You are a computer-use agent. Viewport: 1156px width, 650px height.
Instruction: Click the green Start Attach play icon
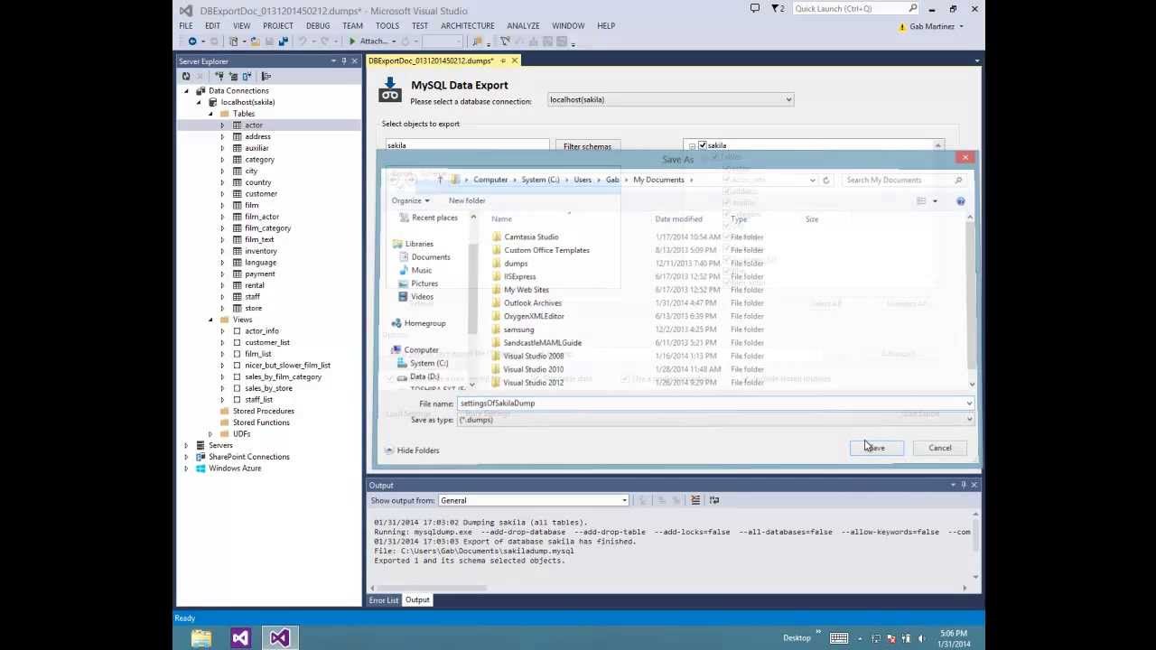tap(352, 42)
